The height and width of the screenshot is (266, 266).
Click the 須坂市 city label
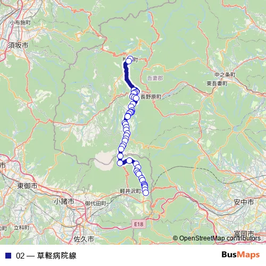point(18,45)
